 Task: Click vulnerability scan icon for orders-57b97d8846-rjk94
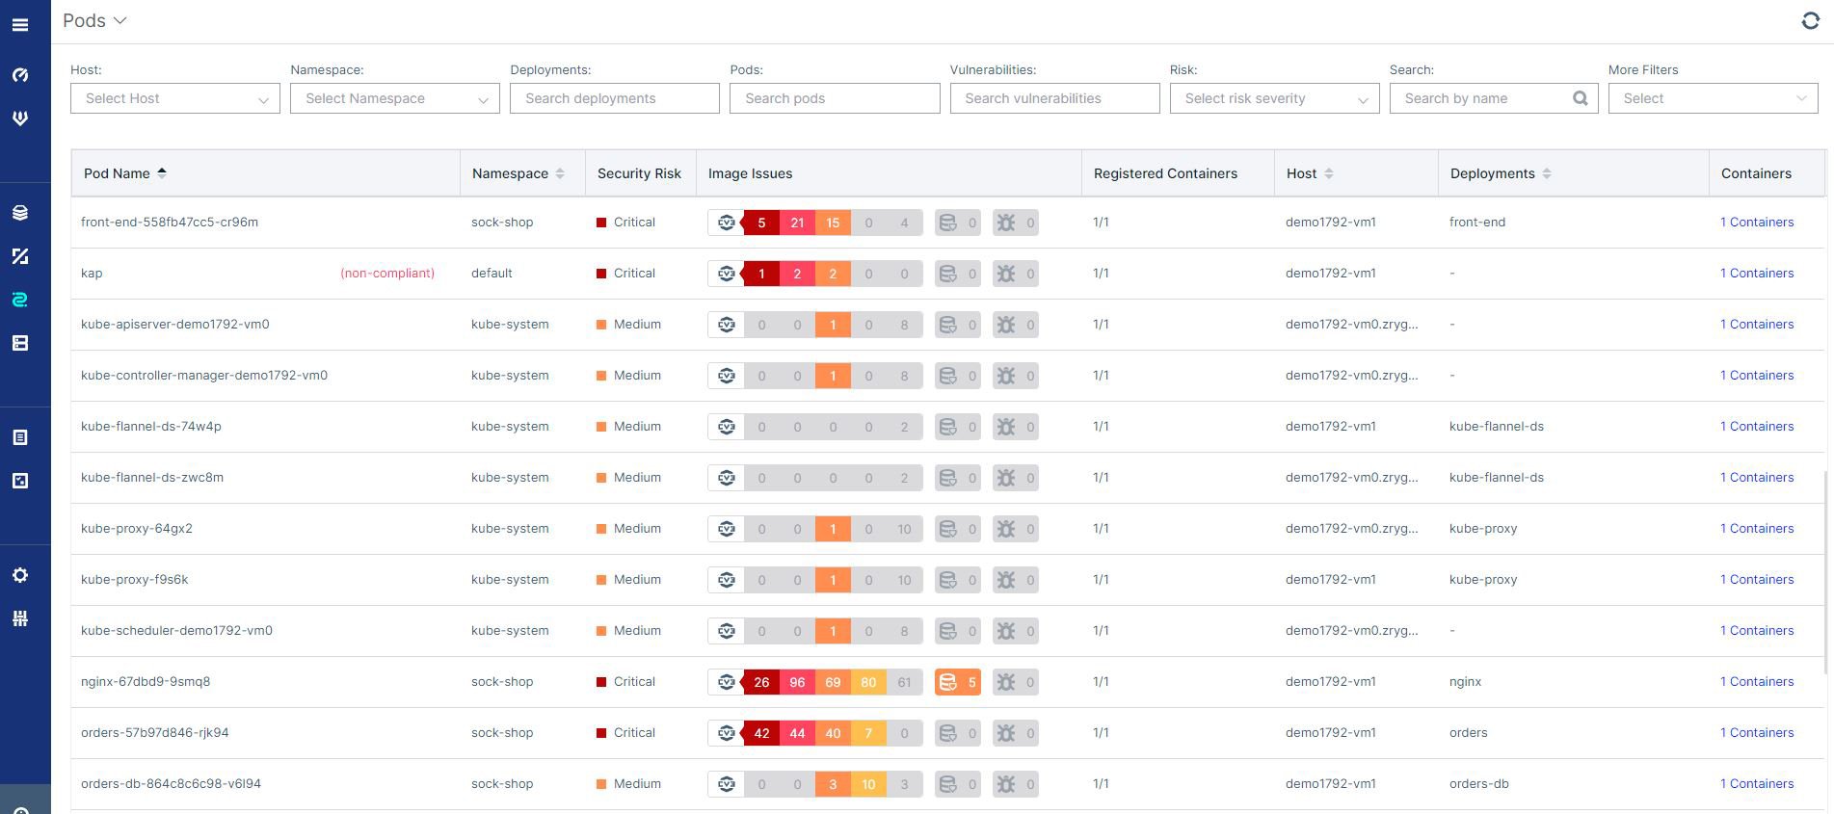point(727,733)
